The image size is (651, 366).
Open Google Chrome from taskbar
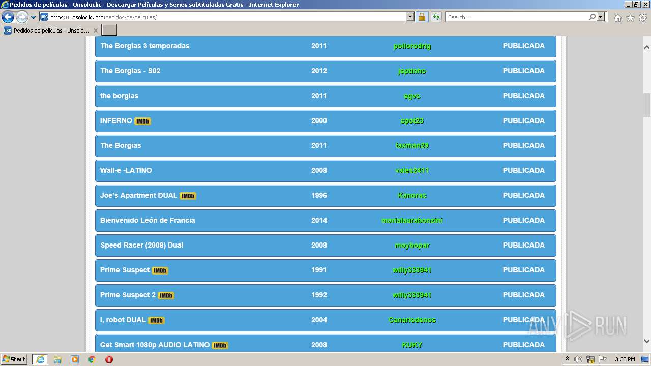[92, 359]
